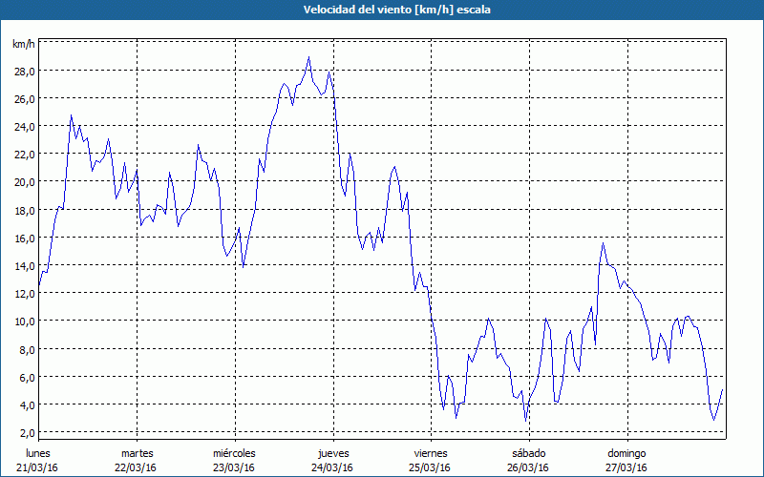Click the 'lunes' day label

tap(38, 453)
